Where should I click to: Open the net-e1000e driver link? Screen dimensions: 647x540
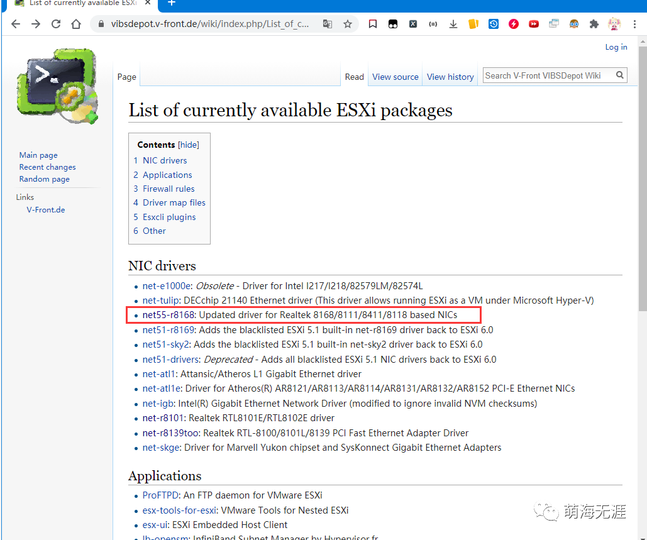coord(166,286)
